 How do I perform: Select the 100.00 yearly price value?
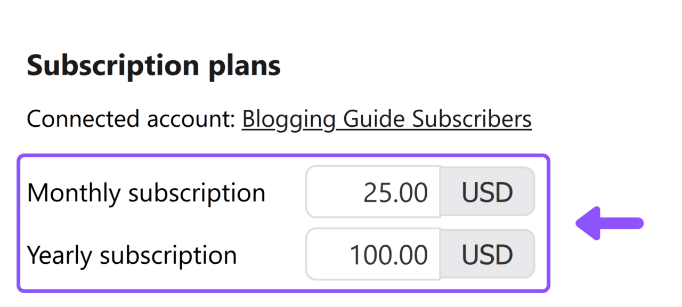[389, 254]
